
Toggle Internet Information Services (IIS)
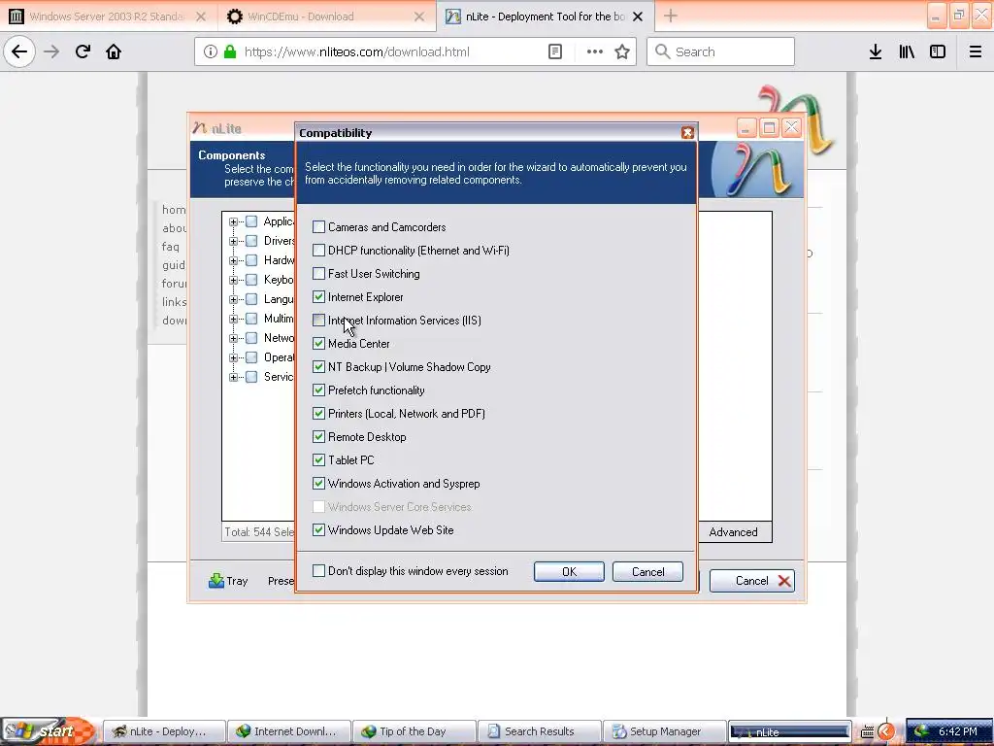318,320
